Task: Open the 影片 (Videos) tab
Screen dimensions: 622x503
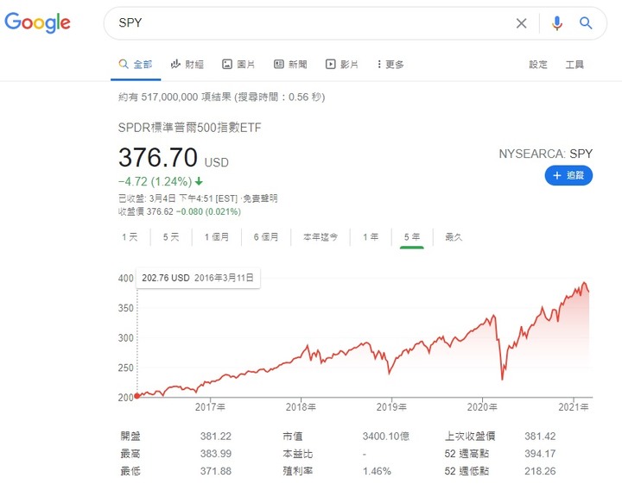Action: [342, 64]
